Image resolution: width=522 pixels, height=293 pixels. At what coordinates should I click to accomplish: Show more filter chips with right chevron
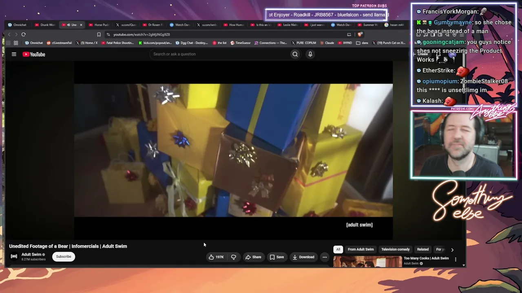pos(452,249)
